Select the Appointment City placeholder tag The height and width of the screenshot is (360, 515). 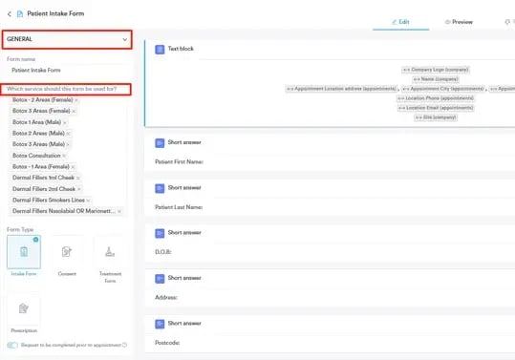(x=443, y=89)
